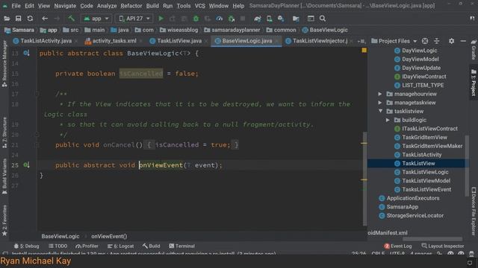Close the BaseViewLogic.java tab
Screen dimensions: 478x268
(x=277, y=41)
